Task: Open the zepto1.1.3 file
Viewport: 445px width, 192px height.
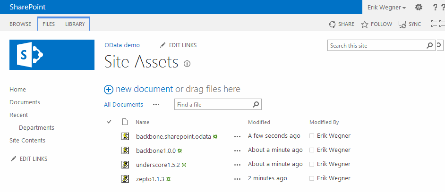Action: pos(150,179)
